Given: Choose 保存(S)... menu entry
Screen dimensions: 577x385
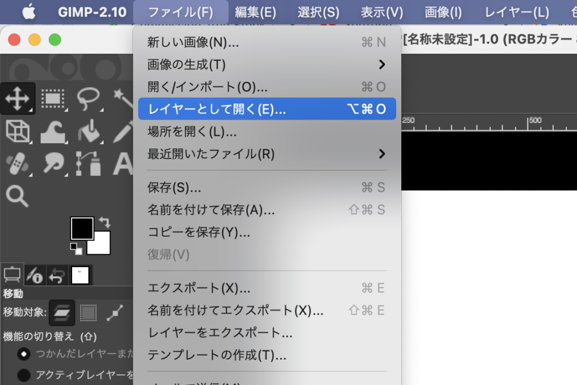Looking at the screenshot, I should pos(267,187).
